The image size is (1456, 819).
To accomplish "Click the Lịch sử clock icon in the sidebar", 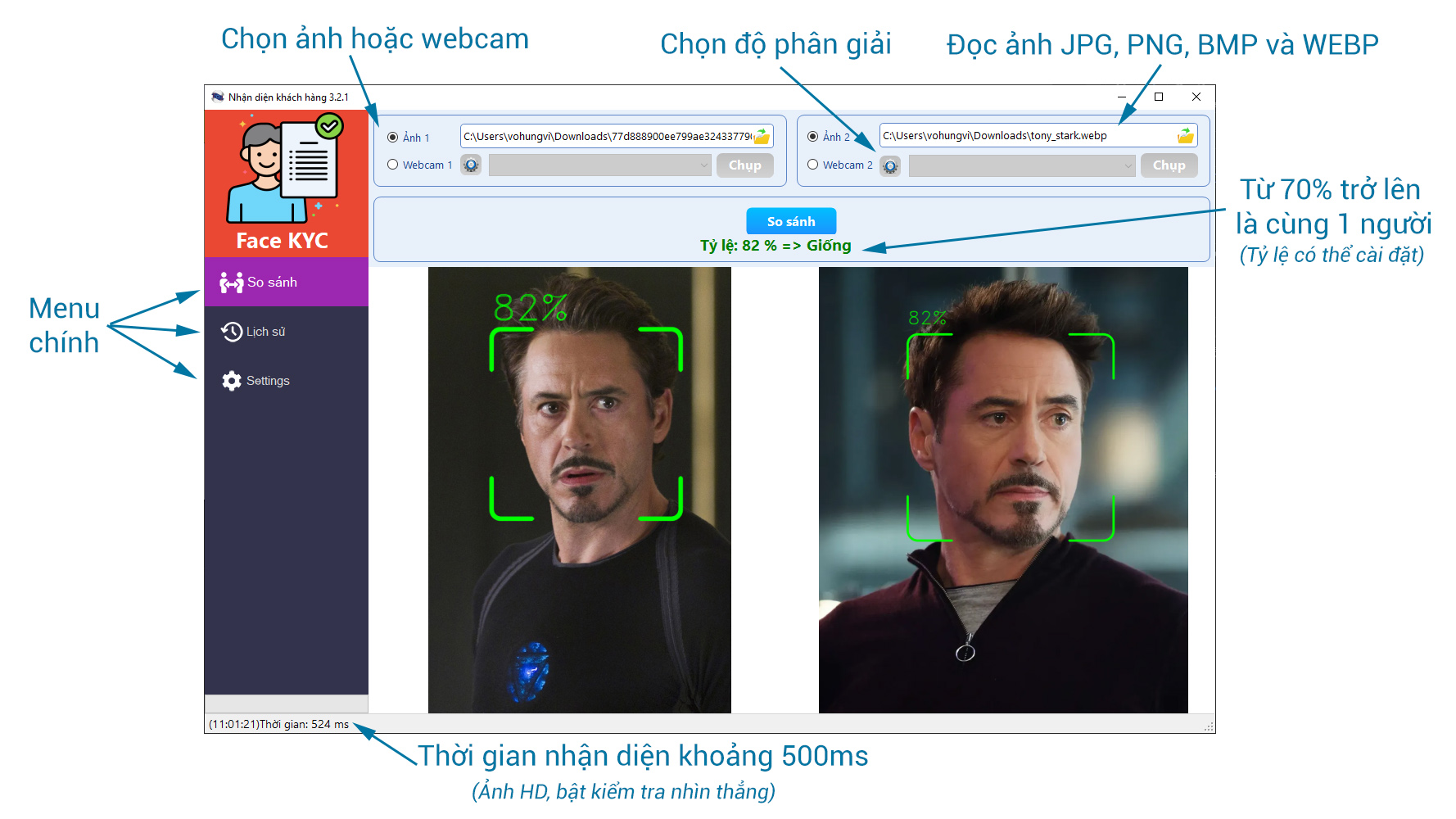I will (x=232, y=332).
